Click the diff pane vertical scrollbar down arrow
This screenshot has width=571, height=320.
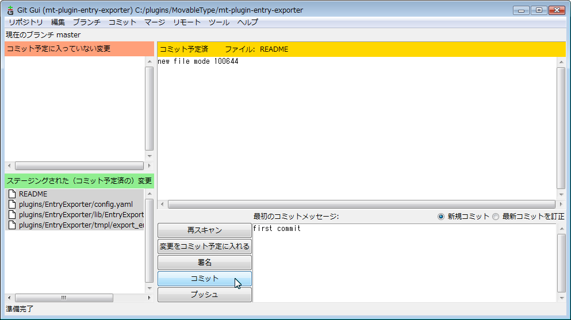[561, 195]
